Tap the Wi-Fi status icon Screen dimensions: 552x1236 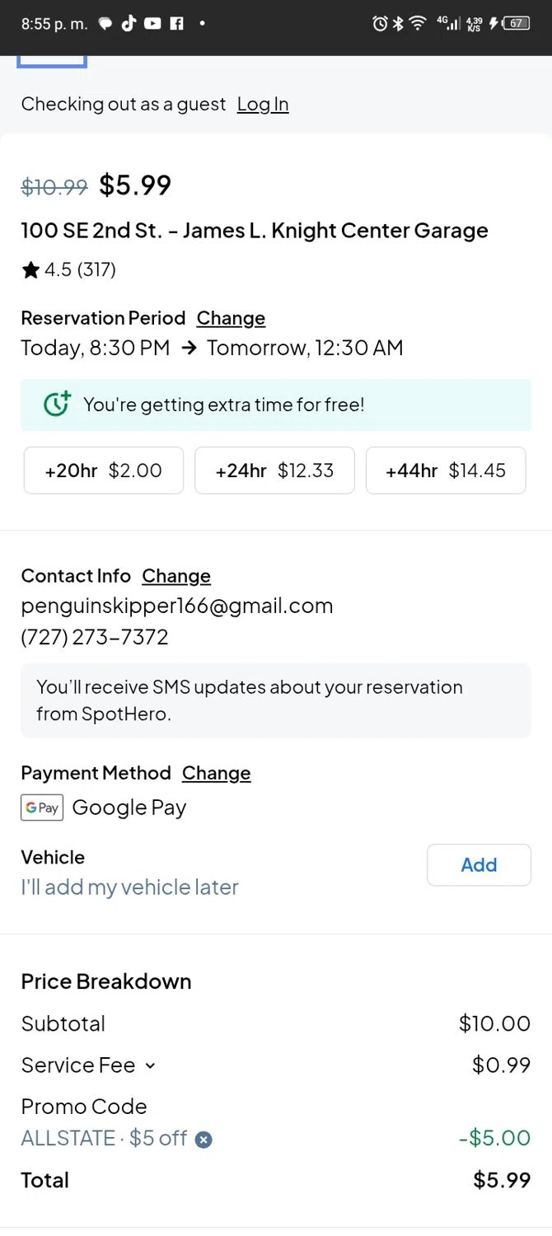coord(418,24)
